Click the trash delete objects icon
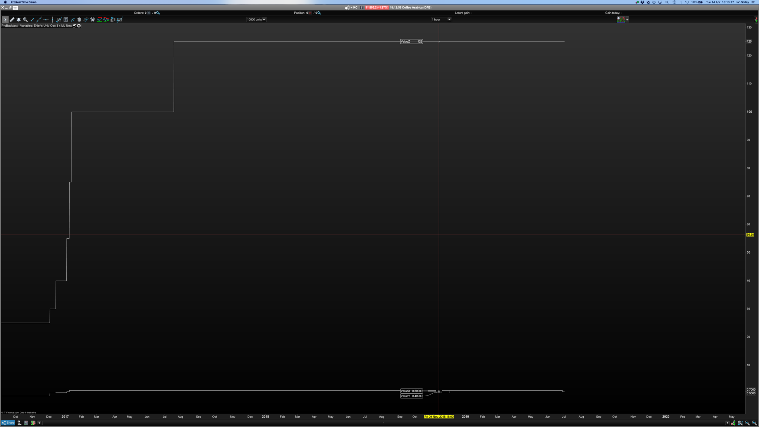The width and height of the screenshot is (759, 427). [79, 20]
